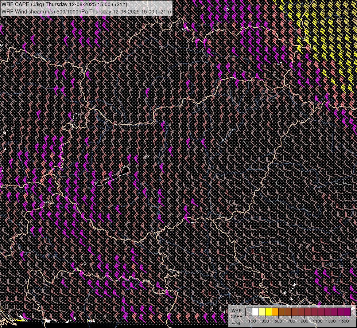Click the WRF CAPE title line
357x328 pixels.
click(64, 4)
